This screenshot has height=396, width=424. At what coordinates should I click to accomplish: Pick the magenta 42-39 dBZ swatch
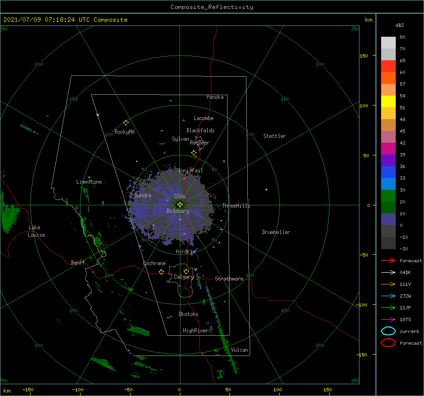pyautogui.click(x=388, y=149)
